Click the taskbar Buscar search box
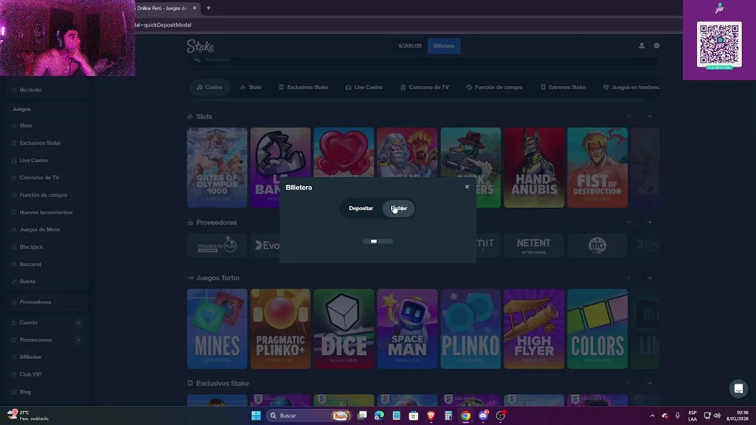 [x=309, y=416]
